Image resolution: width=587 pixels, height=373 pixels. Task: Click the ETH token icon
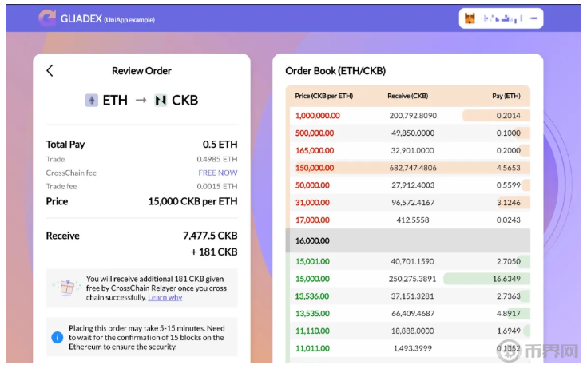point(92,100)
